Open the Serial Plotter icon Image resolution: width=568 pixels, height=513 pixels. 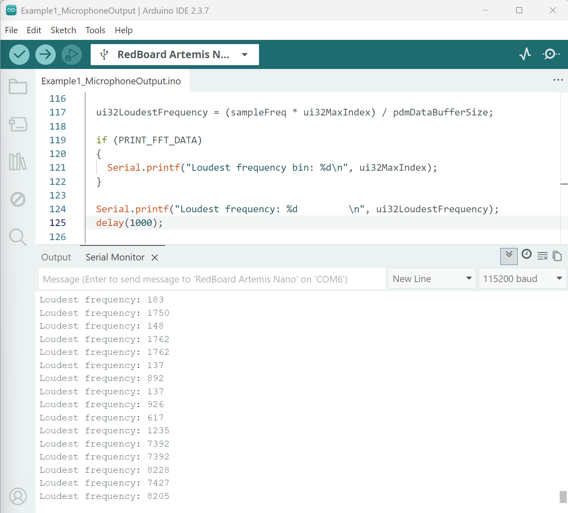coord(525,54)
